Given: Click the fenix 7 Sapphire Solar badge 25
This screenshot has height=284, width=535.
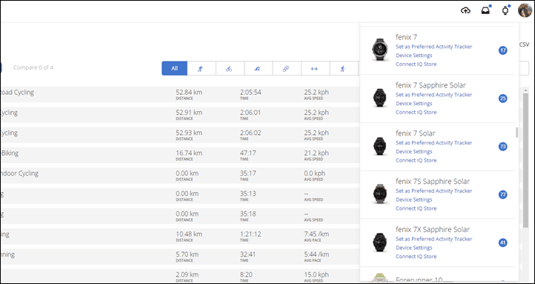Looking at the screenshot, I should (x=502, y=99).
